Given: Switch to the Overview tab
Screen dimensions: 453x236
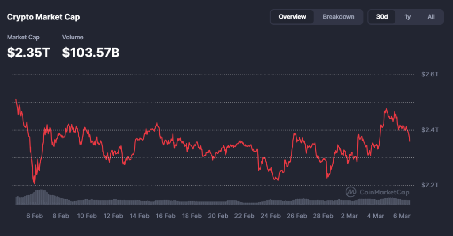Looking at the screenshot, I should [292, 17].
